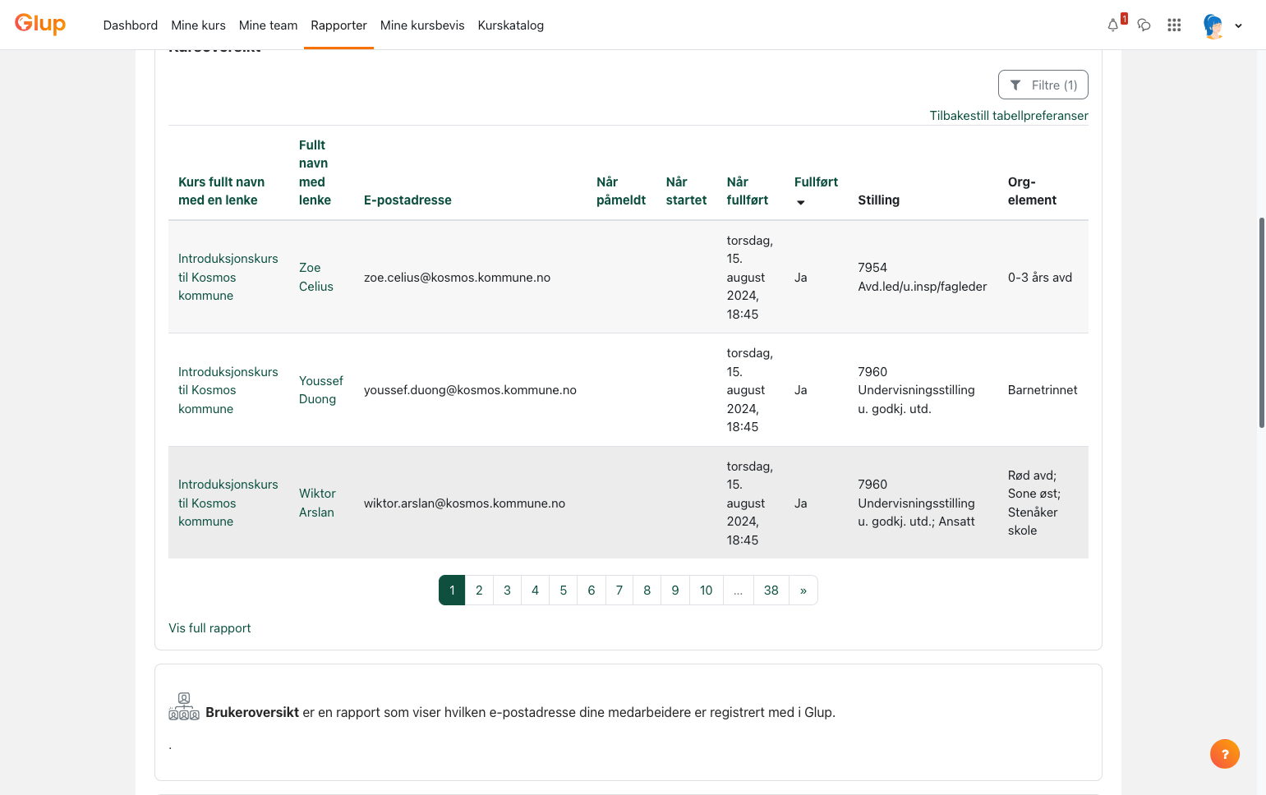The width and height of the screenshot is (1266, 795).
Task: Sort by Fullført column header
Action: [816, 182]
